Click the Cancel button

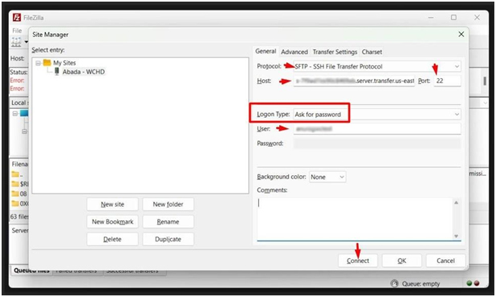click(x=446, y=261)
